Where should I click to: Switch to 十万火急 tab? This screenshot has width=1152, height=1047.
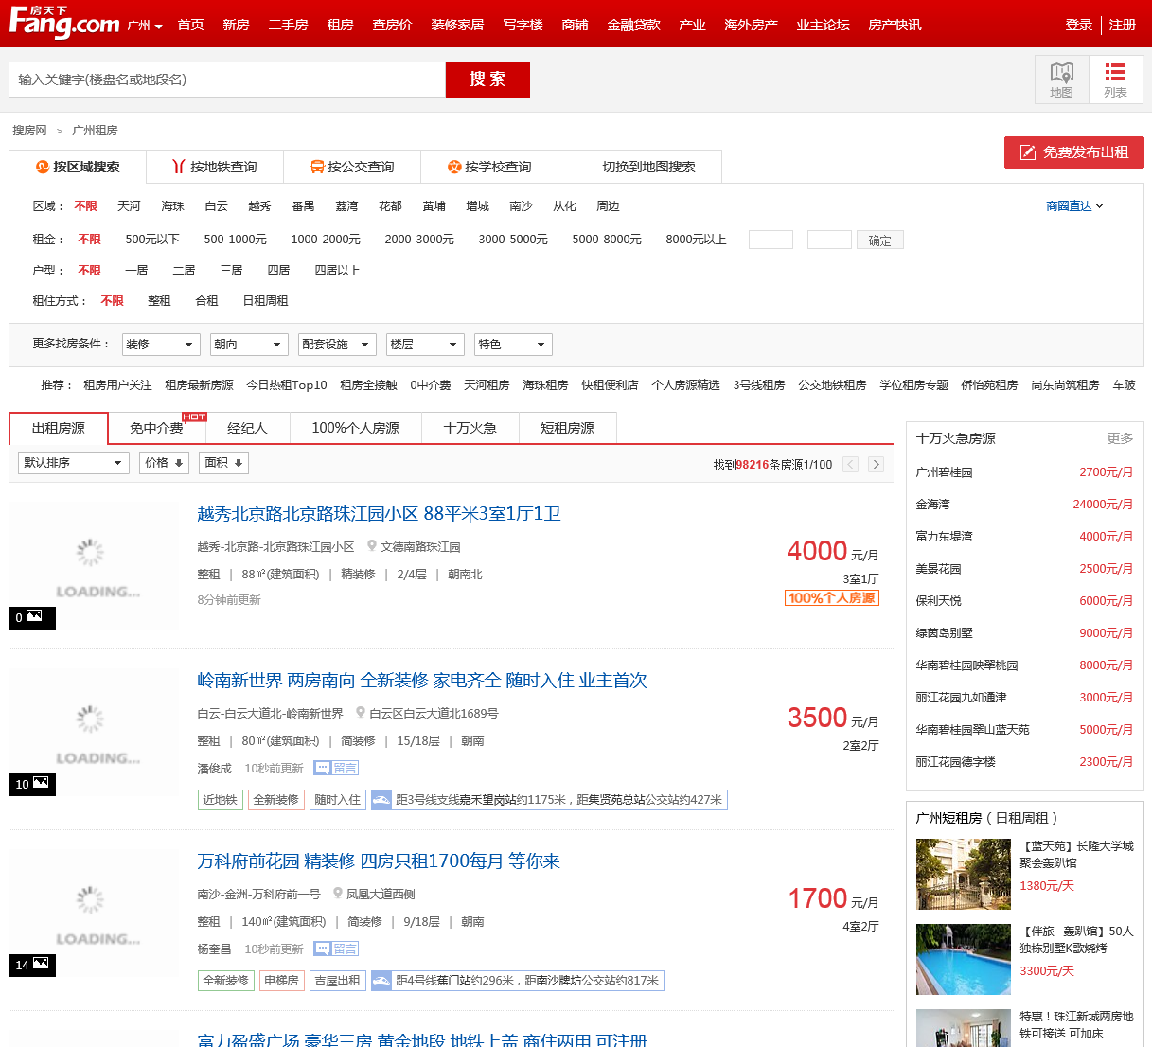pyautogui.click(x=470, y=428)
